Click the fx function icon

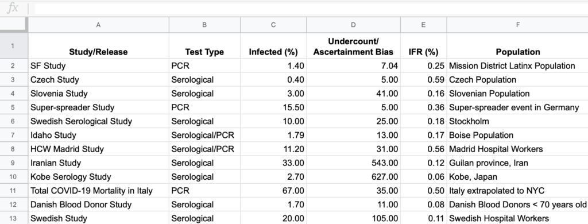point(13,8)
